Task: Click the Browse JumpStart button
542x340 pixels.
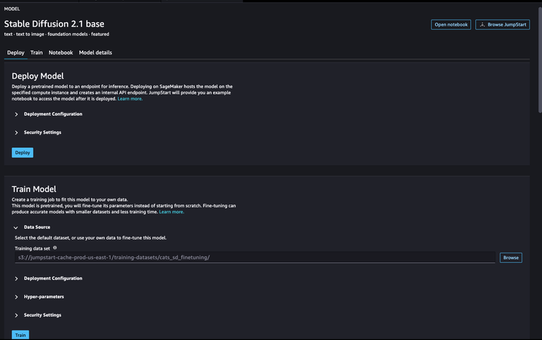Action: point(502,25)
